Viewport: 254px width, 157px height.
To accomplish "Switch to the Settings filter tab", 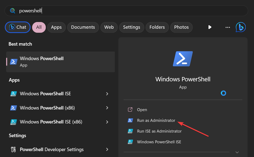I will coord(131,27).
